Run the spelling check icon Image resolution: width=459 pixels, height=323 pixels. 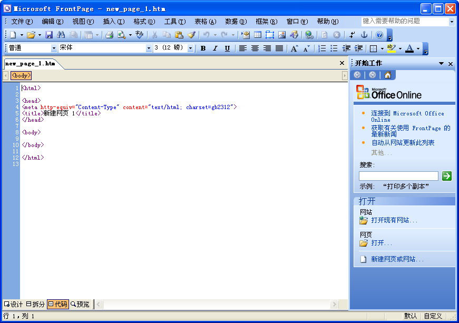(139, 35)
